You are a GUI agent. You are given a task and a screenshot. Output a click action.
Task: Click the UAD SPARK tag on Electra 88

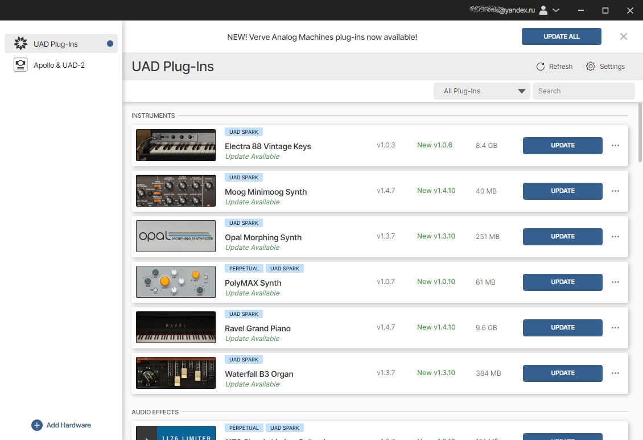tap(244, 132)
